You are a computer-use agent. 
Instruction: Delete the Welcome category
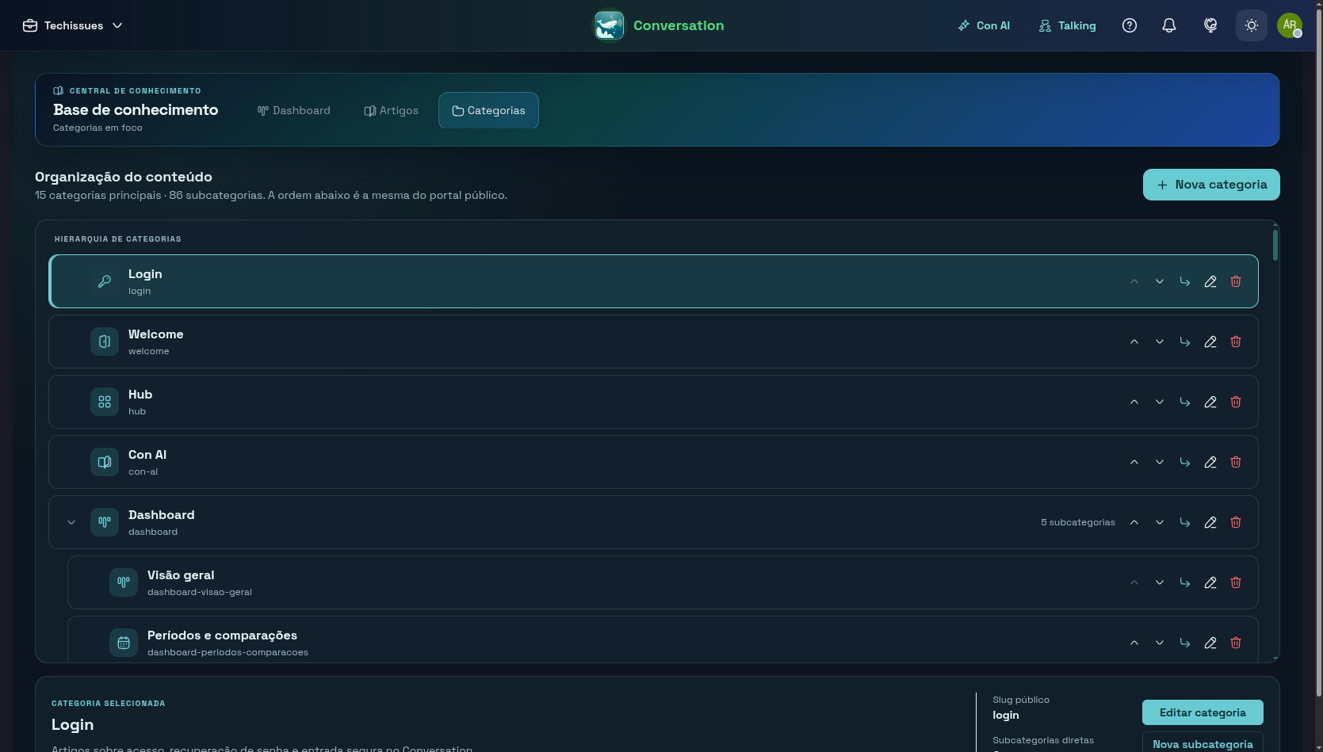point(1236,342)
